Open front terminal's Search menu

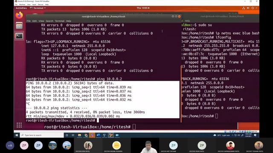(49, 21)
